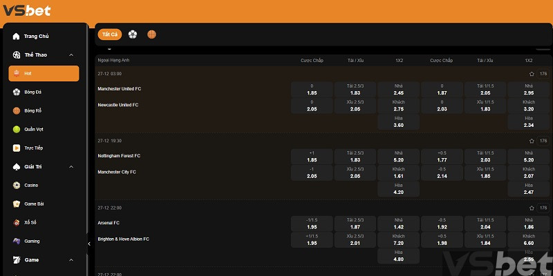The width and height of the screenshot is (553, 276).
Task: Open 176 more markets for Manchester United match
Action: (x=543, y=73)
